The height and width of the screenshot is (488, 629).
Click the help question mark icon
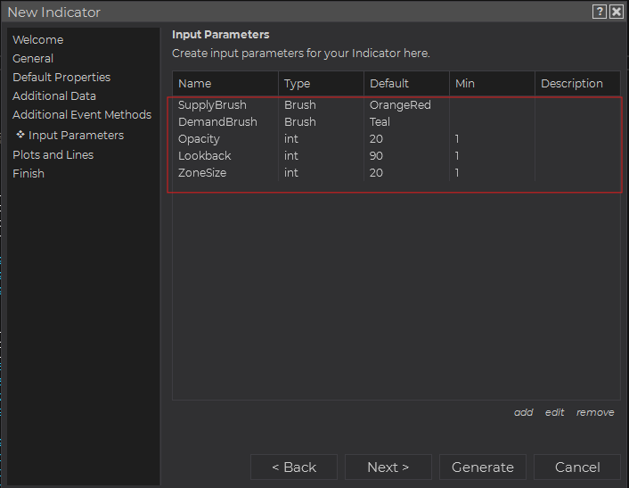[600, 12]
